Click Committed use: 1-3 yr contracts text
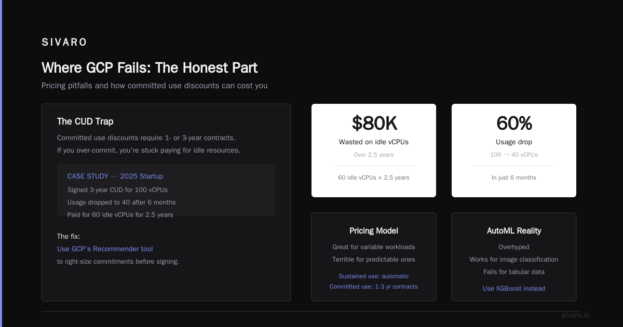The height and width of the screenshot is (327, 623). 374,287
